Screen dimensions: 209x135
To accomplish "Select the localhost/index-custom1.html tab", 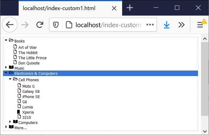I will [70, 8].
